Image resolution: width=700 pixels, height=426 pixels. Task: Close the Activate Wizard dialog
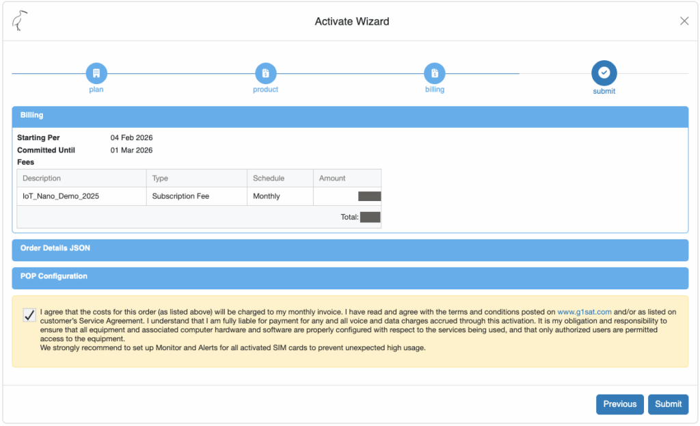point(684,21)
